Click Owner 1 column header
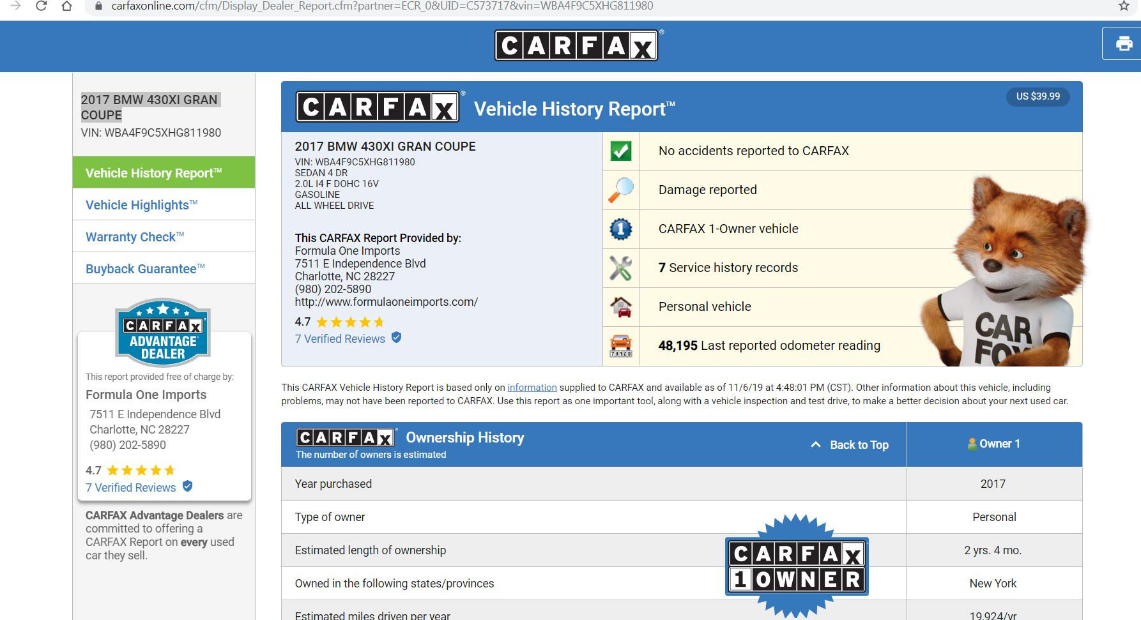Image resolution: width=1141 pixels, height=620 pixels. (994, 444)
